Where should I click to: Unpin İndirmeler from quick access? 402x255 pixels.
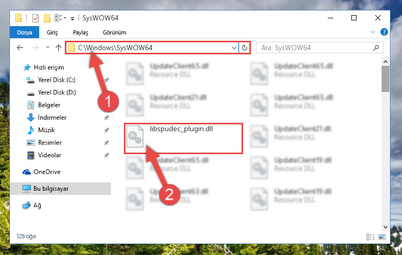[x=106, y=118]
